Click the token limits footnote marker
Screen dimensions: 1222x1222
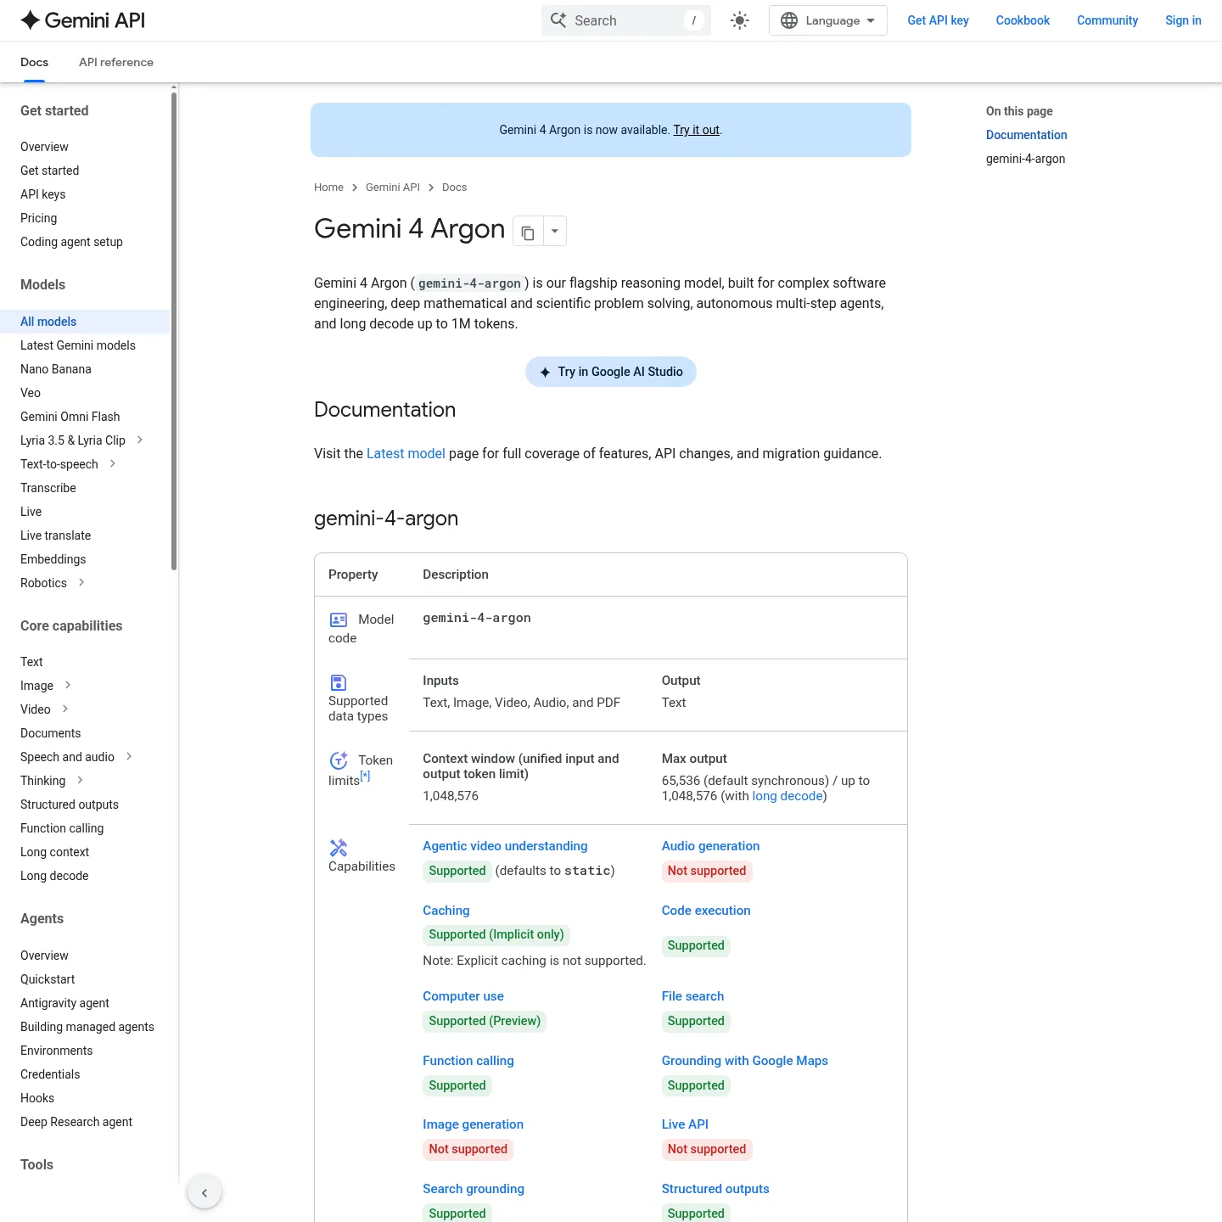365,776
